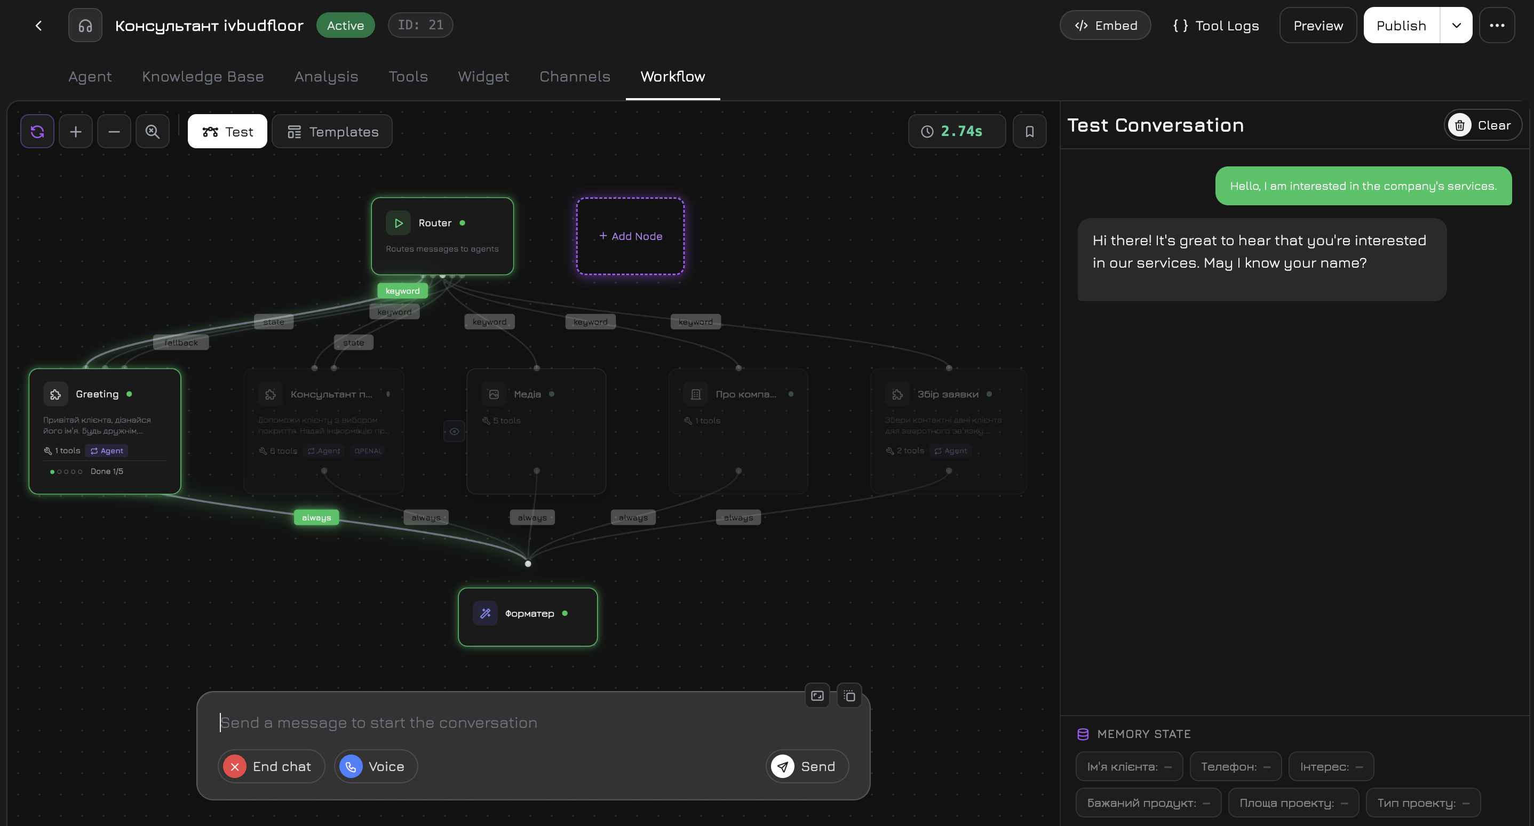The image size is (1534, 826).
Task: Select the reset view icon in canvas toolbar
Action: coord(37,131)
